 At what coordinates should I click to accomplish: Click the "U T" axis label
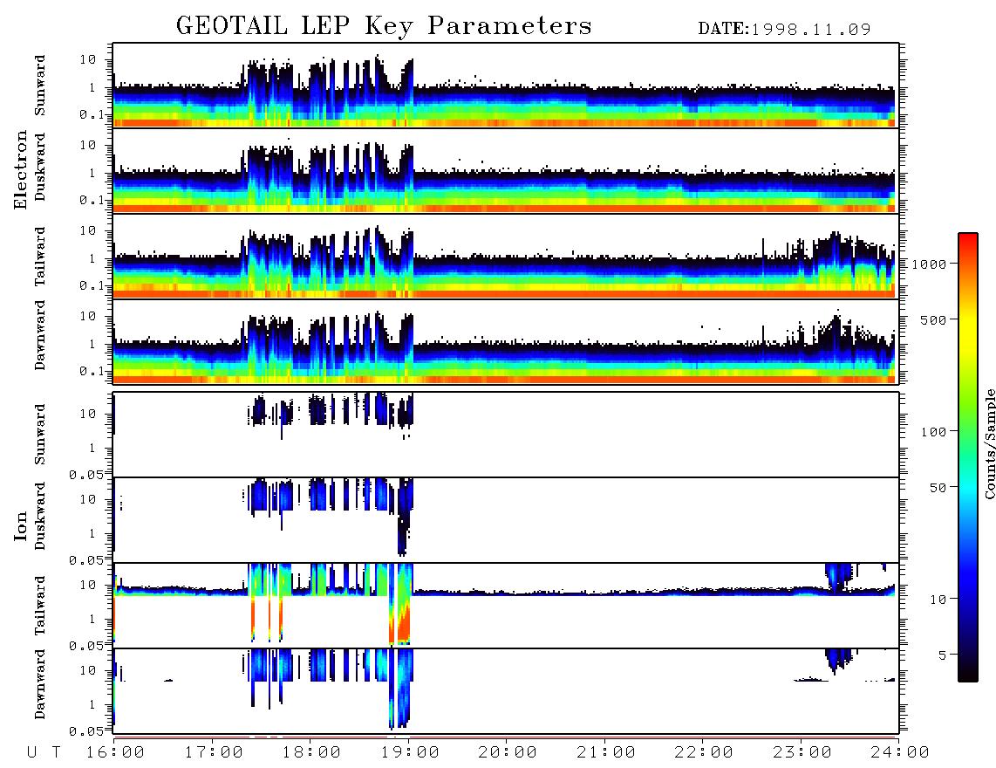click(44, 752)
